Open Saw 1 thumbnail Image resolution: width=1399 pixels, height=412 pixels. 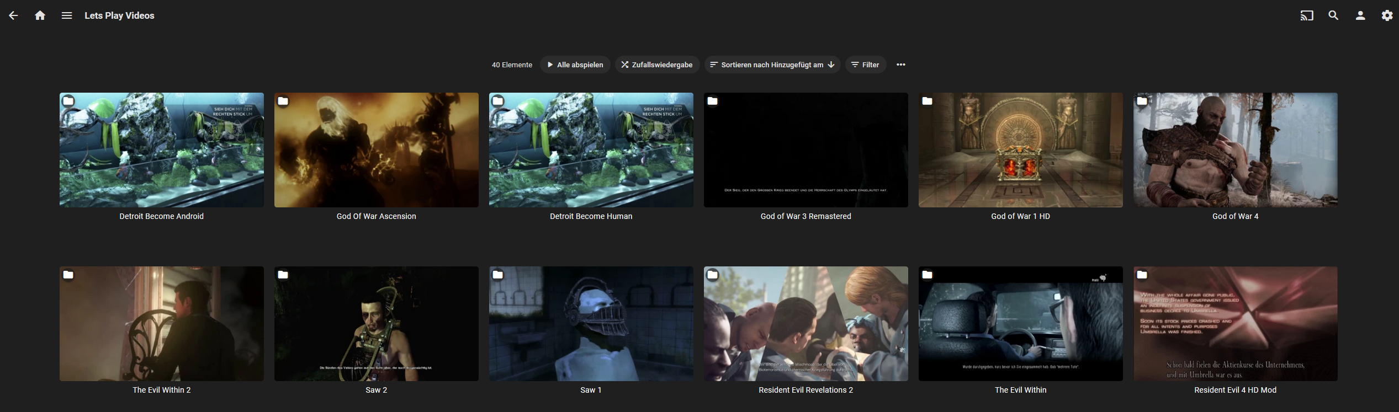point(591,324)
